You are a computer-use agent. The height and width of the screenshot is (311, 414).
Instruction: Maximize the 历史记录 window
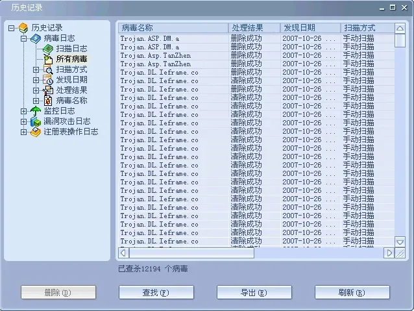(393, 8)
